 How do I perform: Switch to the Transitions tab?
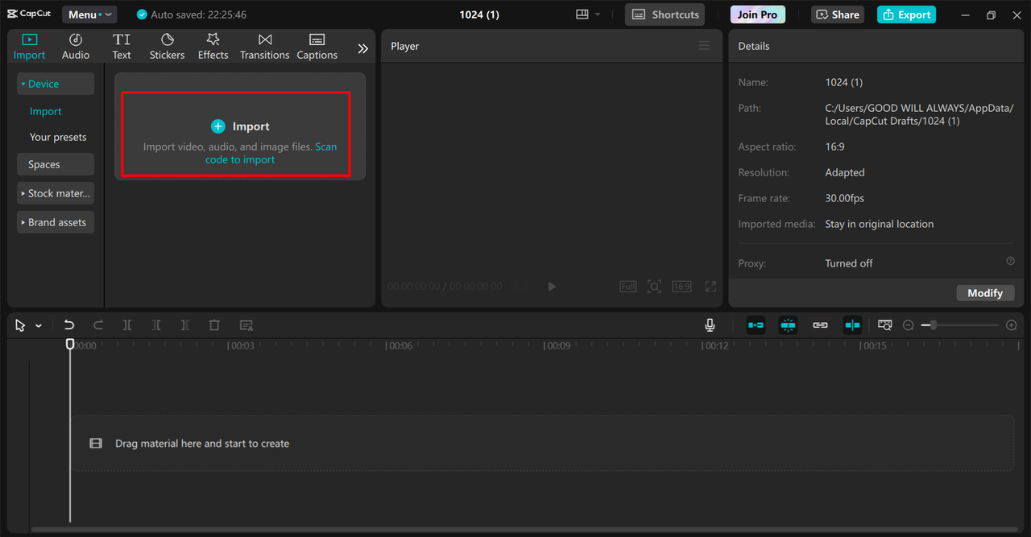[x=264, y=47]
